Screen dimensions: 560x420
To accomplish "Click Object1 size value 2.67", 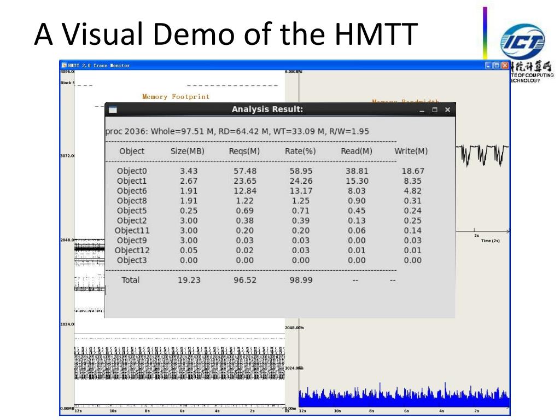I will (189, 181).
